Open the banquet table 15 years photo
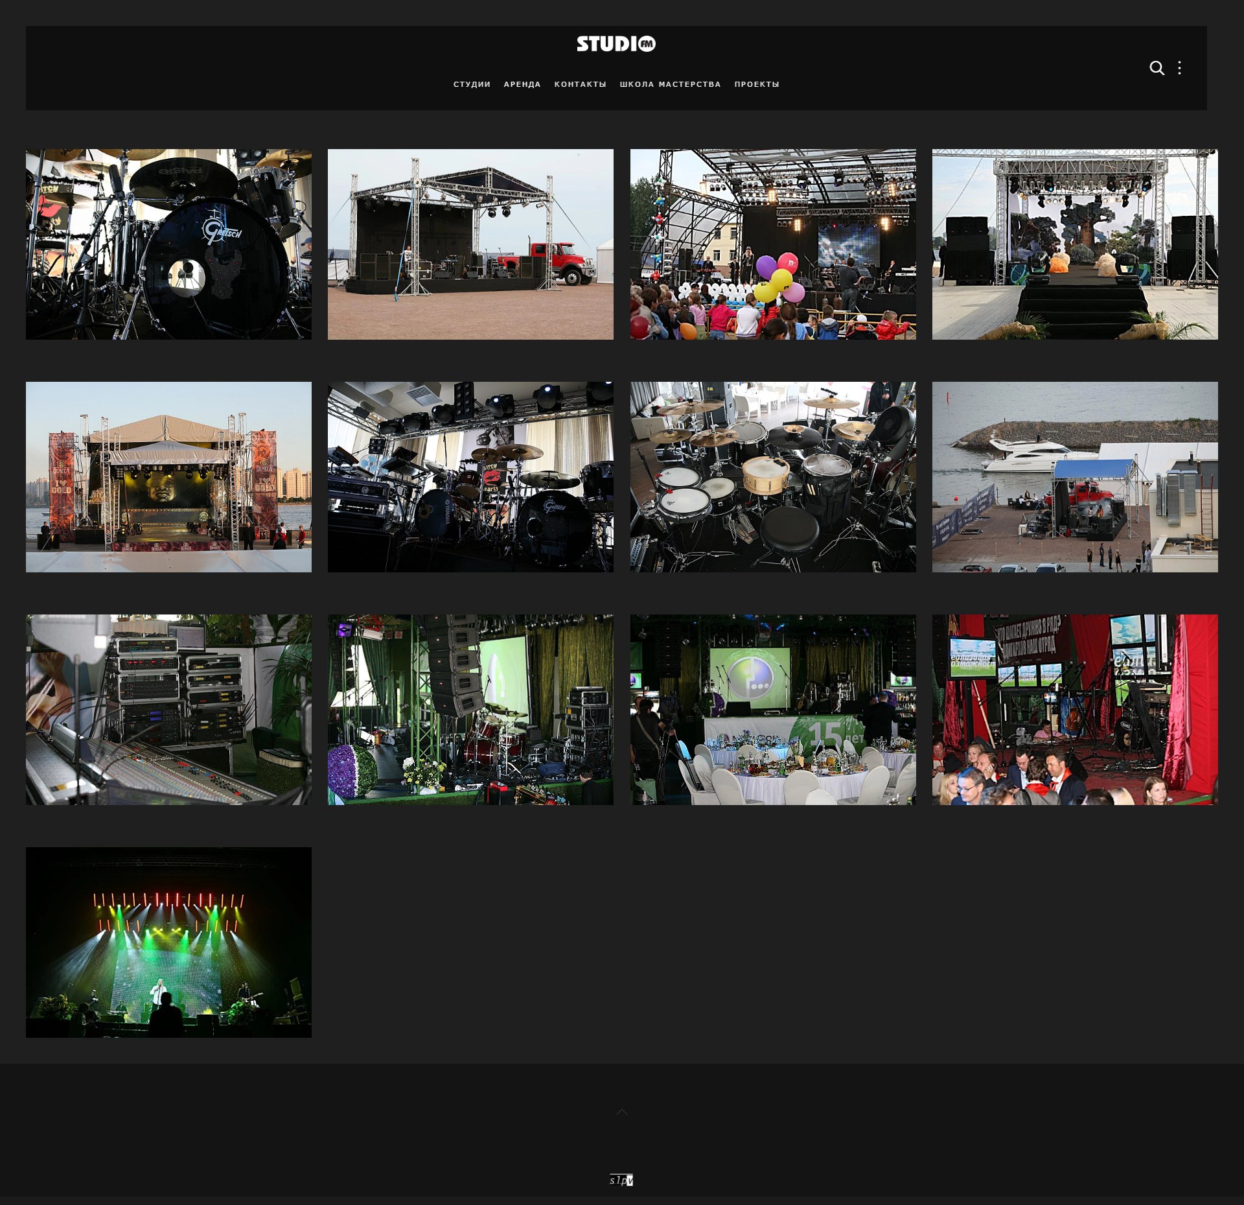 click(773, 709)
